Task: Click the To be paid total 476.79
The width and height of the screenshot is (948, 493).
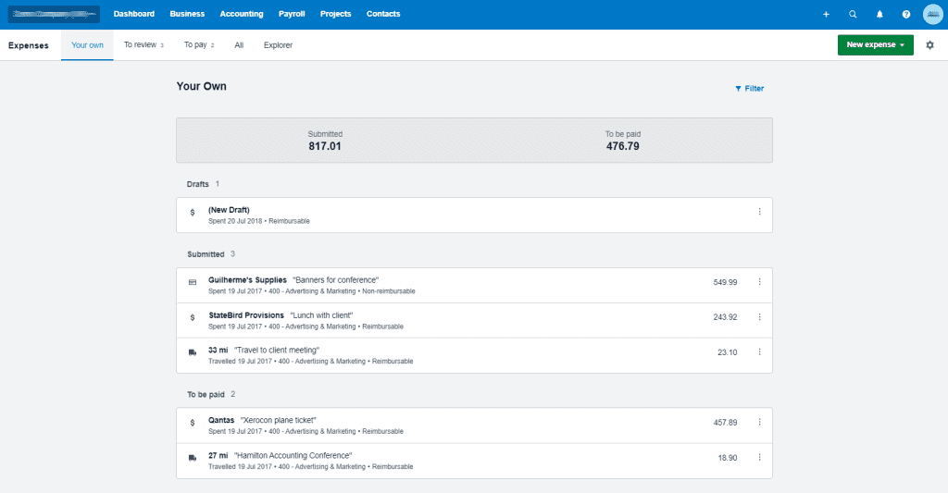Action: click(x=623, y=146)
